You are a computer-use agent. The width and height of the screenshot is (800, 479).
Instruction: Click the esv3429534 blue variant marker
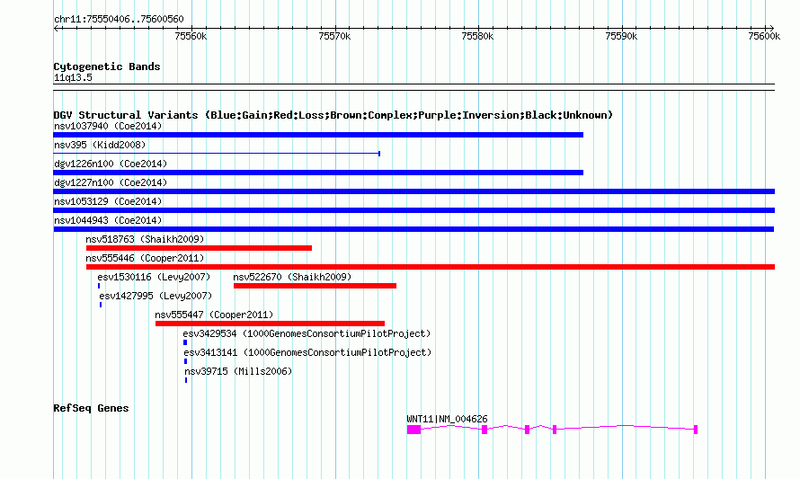(185, 342)
